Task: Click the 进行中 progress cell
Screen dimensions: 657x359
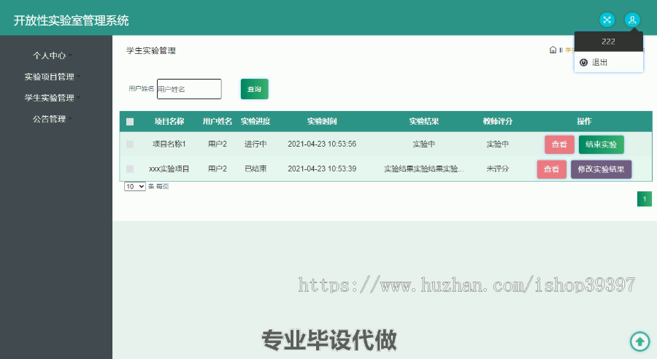Action: click(255, 144)
